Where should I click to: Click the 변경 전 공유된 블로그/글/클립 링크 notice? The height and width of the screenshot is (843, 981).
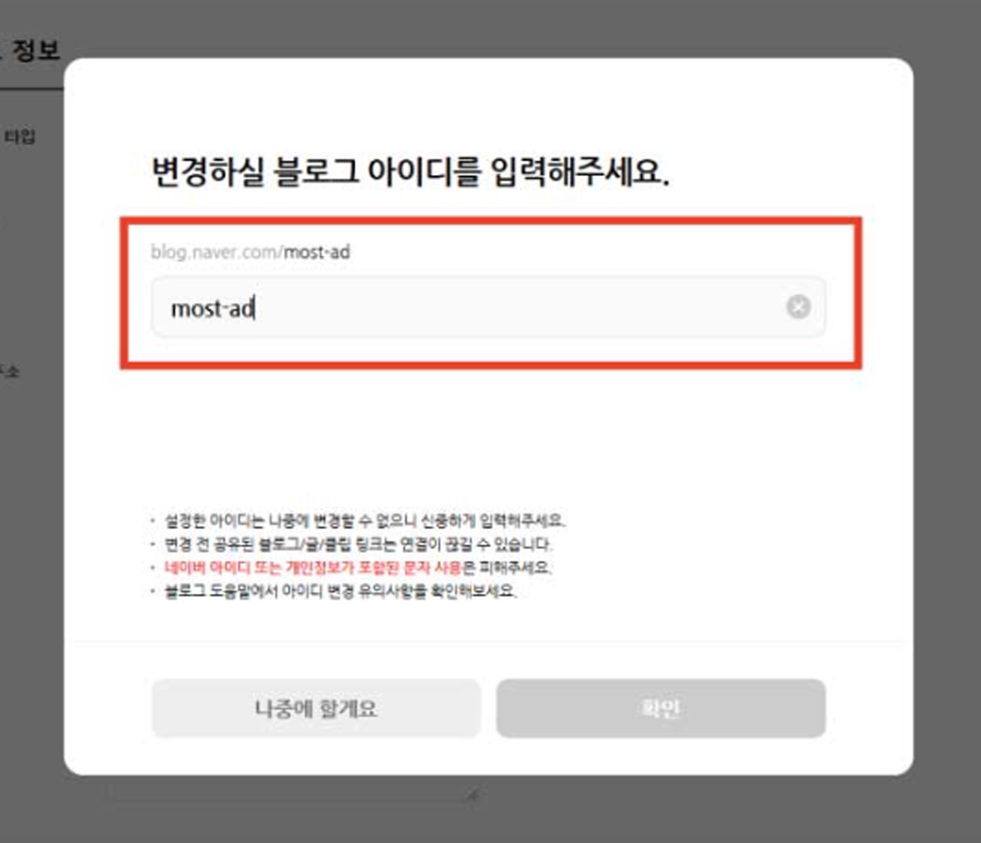358,544
